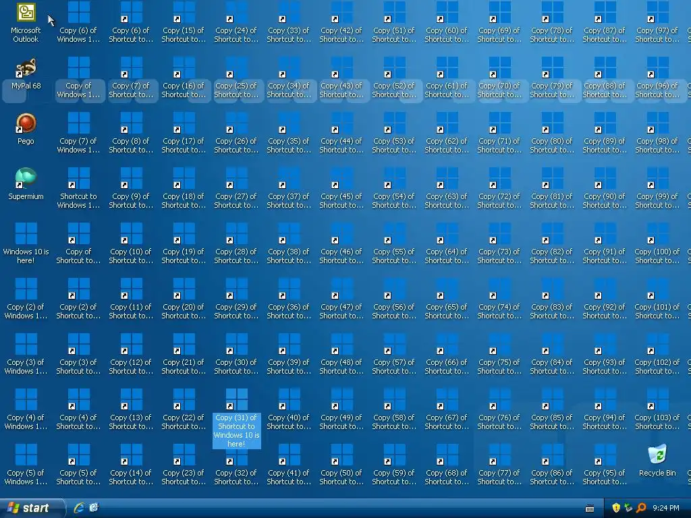Viewport: 691px width, 518px height.
Task: Open the Windows XP start menu
Action: tap(32, 508)
